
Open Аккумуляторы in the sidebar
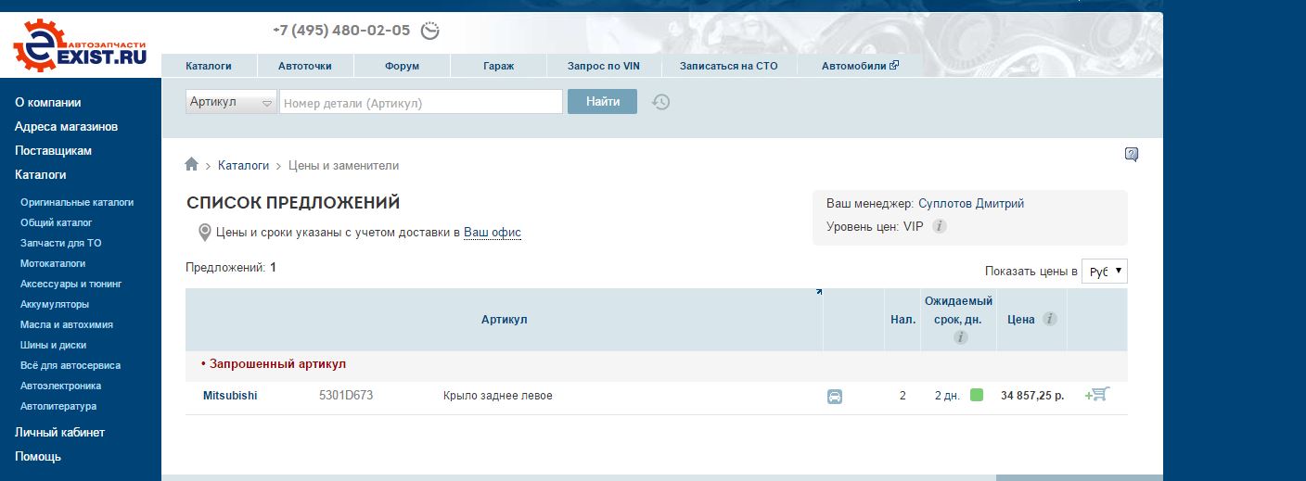tap(55, 304)
